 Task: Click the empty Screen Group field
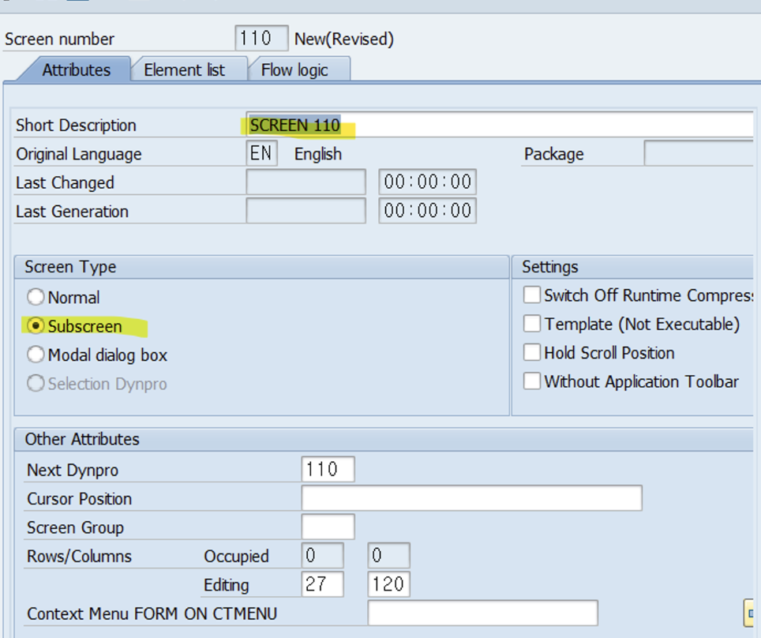(328, 527)
